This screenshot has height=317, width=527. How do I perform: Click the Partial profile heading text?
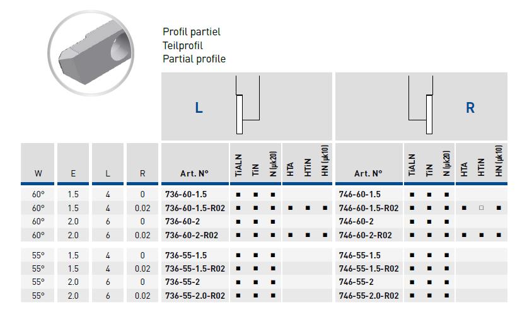[194, 59]
